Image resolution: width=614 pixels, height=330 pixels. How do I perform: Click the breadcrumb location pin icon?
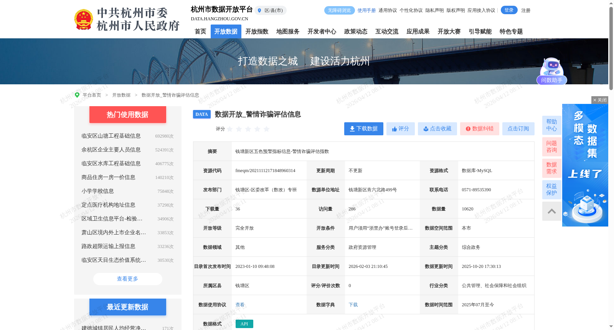pyautogui.click(x=77, y=95)
